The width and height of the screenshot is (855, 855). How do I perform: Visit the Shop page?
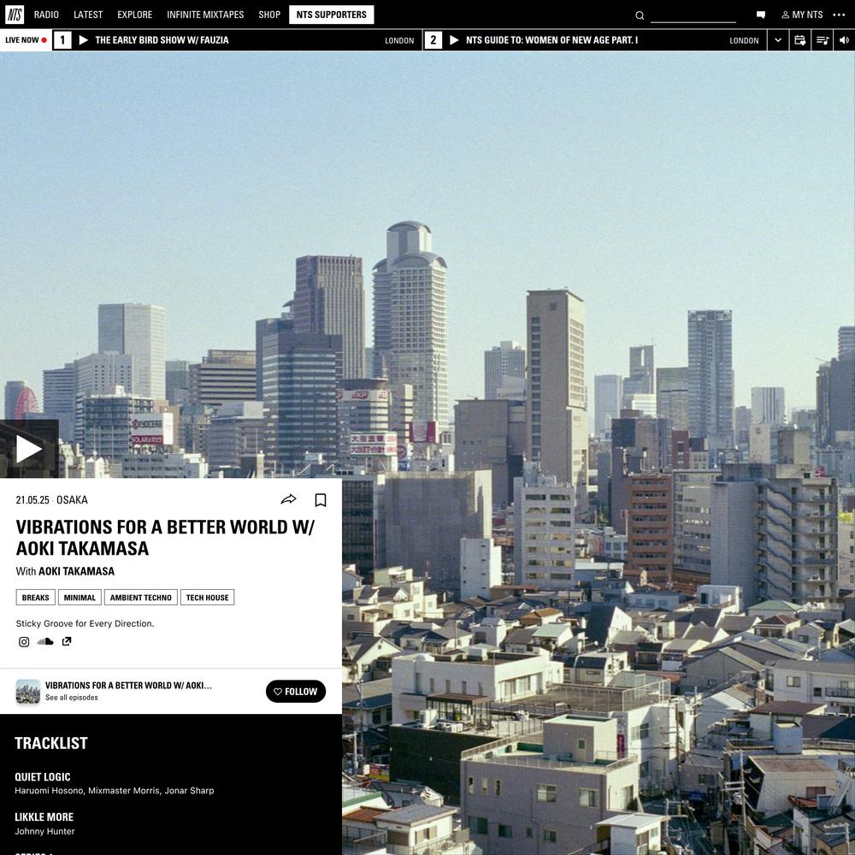tap(269, 15)
